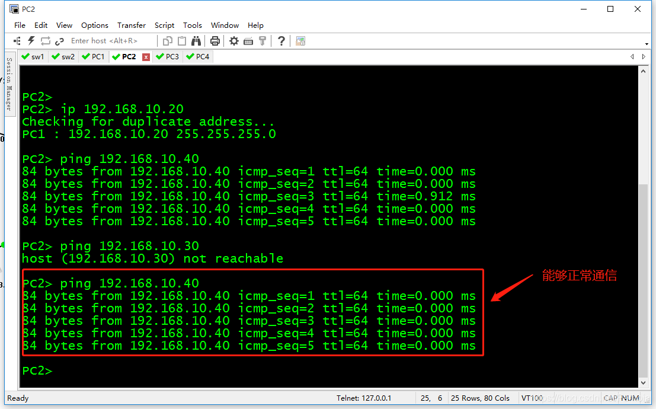Click the 'NUM' indicator in status bar

[x=630, y=398]
